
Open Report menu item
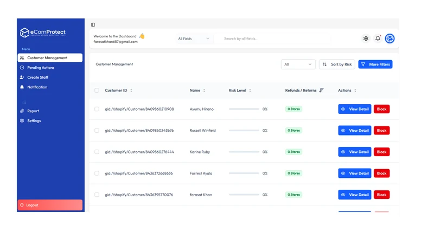pyautogui.click(x=50, y=111)
